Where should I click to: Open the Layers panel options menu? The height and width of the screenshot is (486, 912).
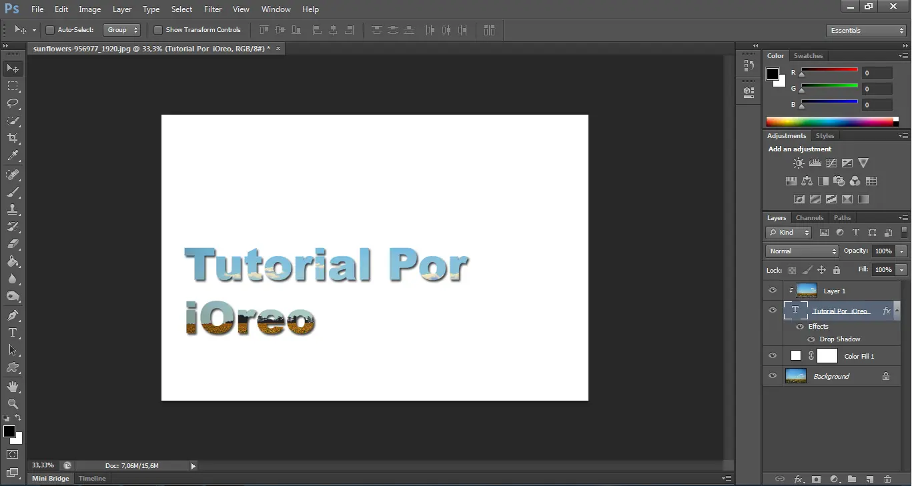(x=903, y=218)
